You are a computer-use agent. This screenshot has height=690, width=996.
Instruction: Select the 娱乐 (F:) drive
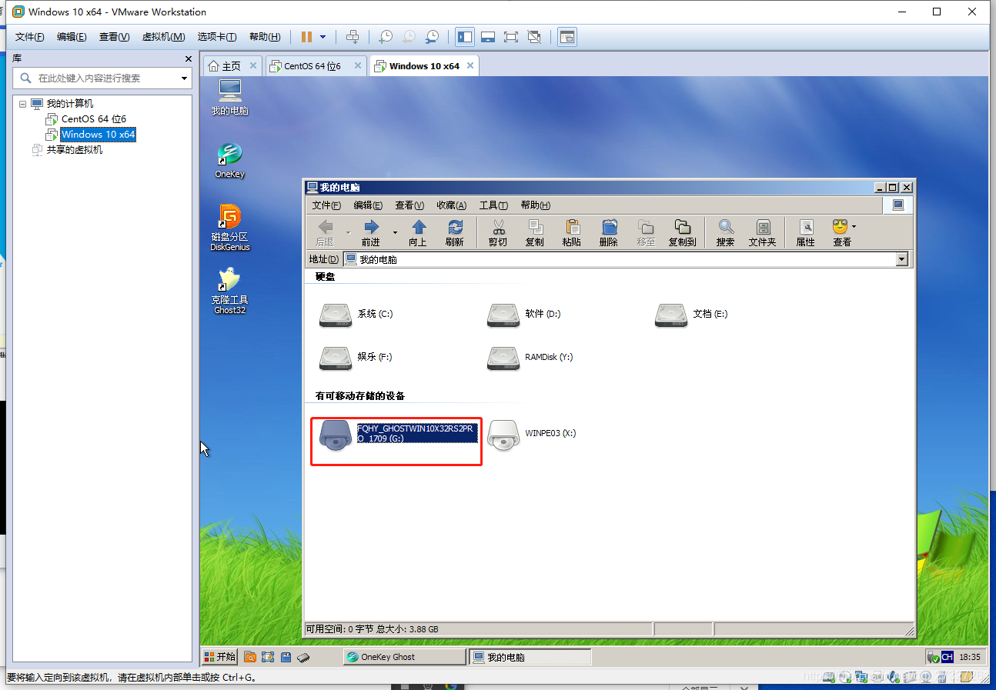(356, 358)
